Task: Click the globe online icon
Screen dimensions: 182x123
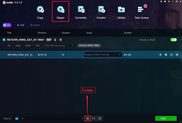Action: tap(100, 119)
